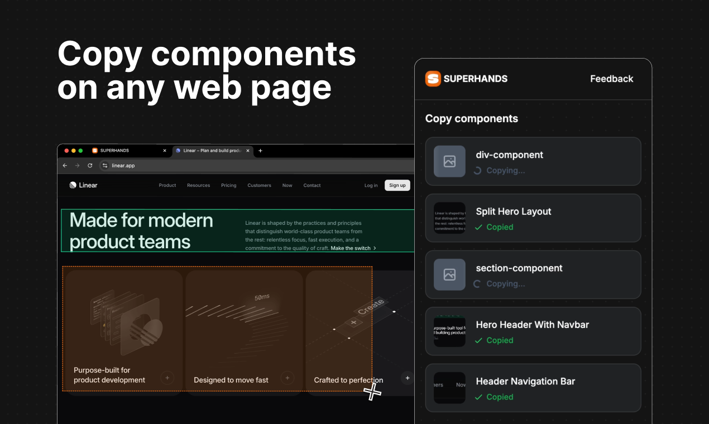The image size is (709, 424).
Task: Switch to the Linear browser tab
Action: pyautogui.click(x=212, y=151)
